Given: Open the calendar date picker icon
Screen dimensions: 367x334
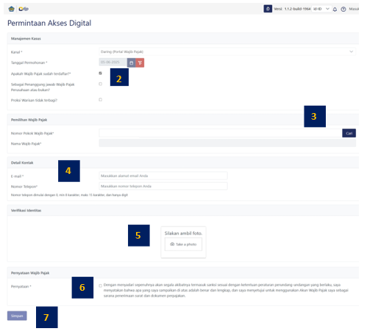Looking at the screenshot, I should [x=132, y=63].
